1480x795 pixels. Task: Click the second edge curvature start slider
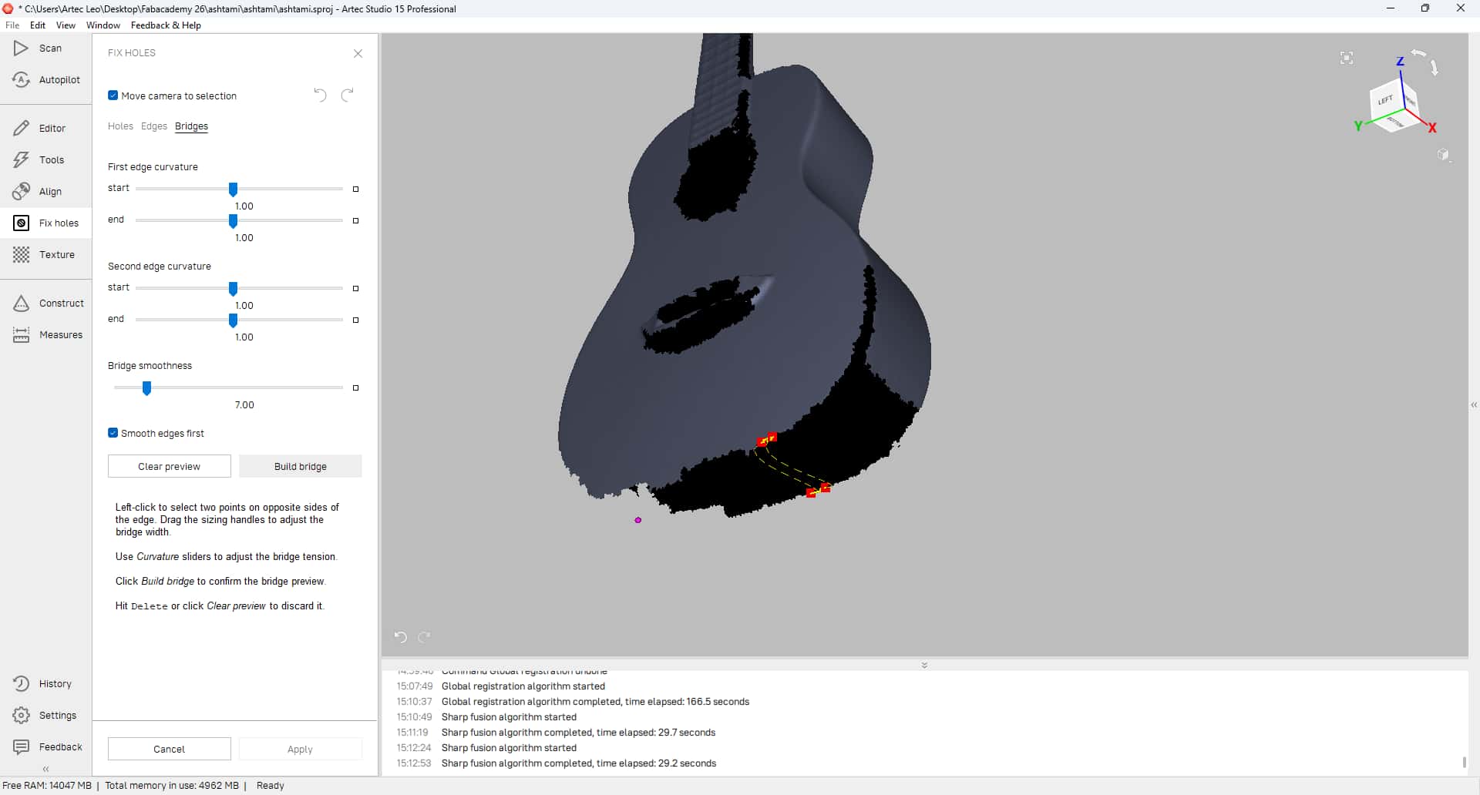coord(233,288)
